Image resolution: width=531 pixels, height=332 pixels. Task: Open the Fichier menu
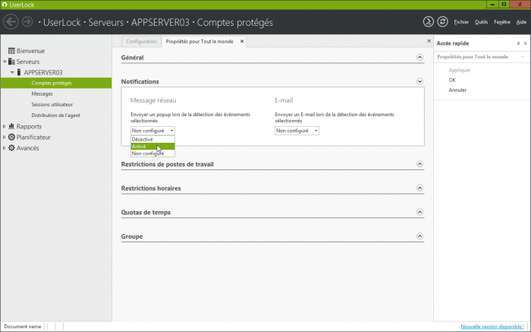pos(461,22)
